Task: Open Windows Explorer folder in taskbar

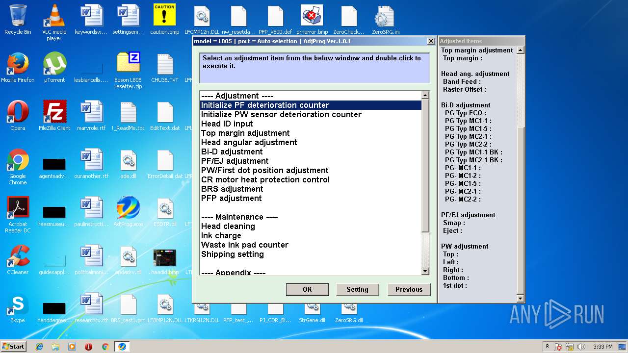Action: pos(55,347)
